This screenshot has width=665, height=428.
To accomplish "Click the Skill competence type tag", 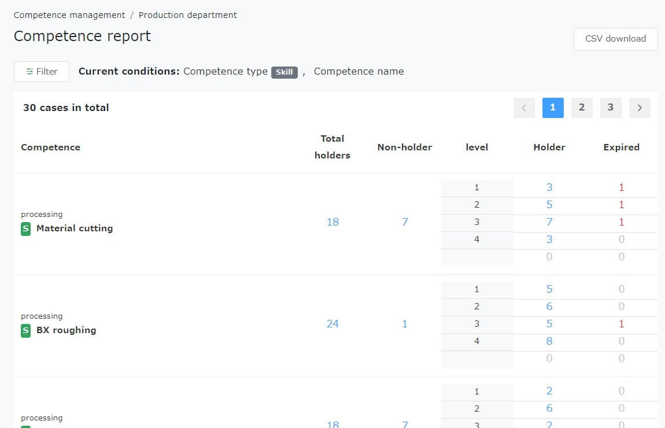I will 284,72.
